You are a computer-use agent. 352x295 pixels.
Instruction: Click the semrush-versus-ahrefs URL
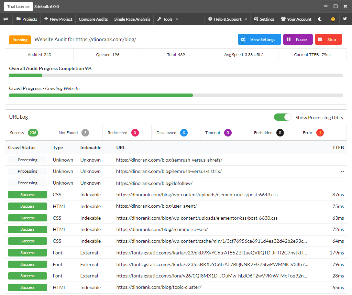coord(169,160)
